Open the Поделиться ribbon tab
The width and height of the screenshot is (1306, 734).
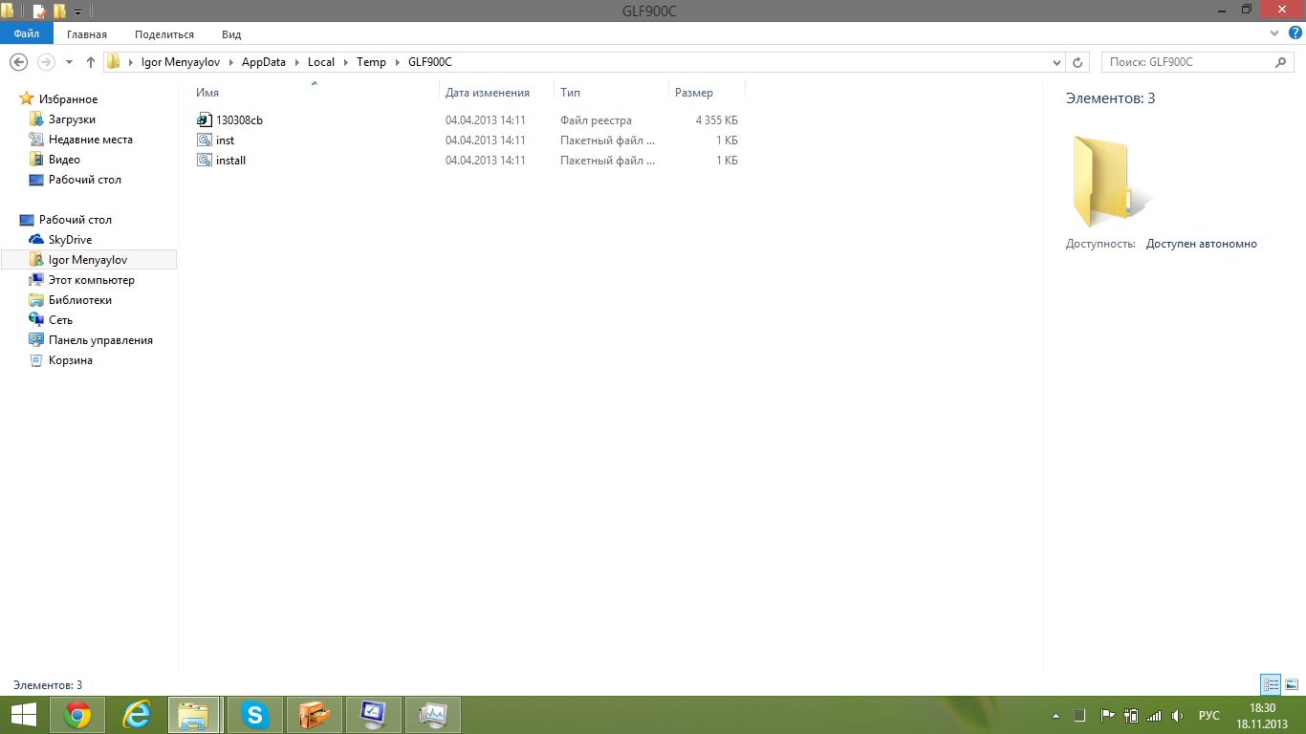(164, 34)
